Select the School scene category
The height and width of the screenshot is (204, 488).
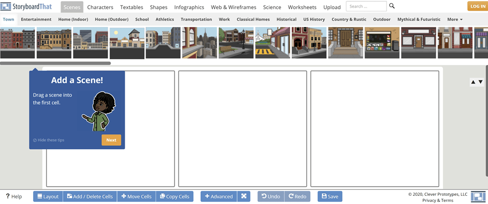[x=142, y=20]
